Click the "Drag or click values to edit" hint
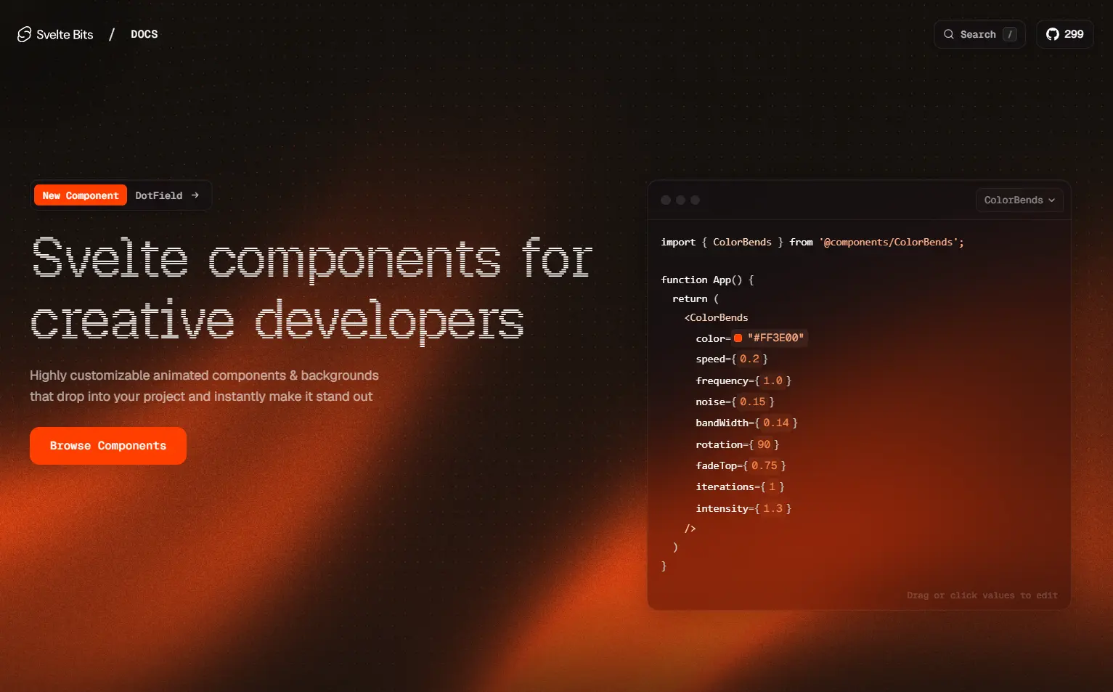1113x692 pixels. coord(982,595)
